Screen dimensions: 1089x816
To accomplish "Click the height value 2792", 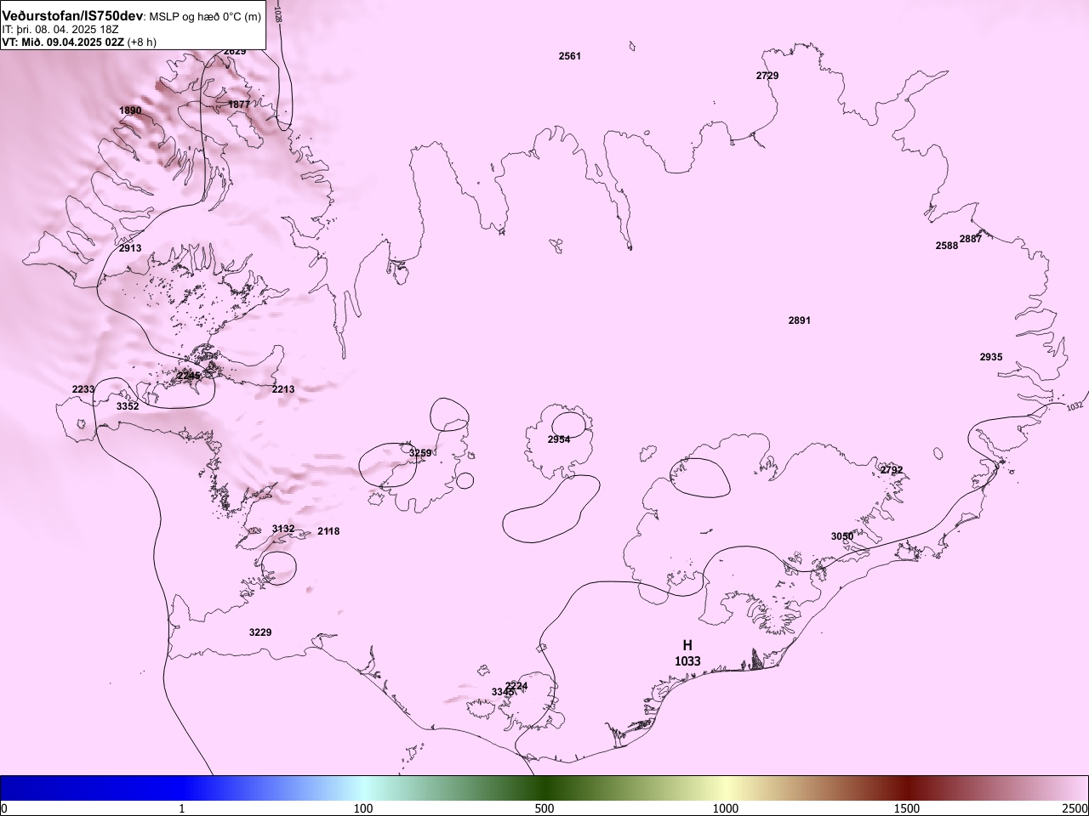I will 892,470.
